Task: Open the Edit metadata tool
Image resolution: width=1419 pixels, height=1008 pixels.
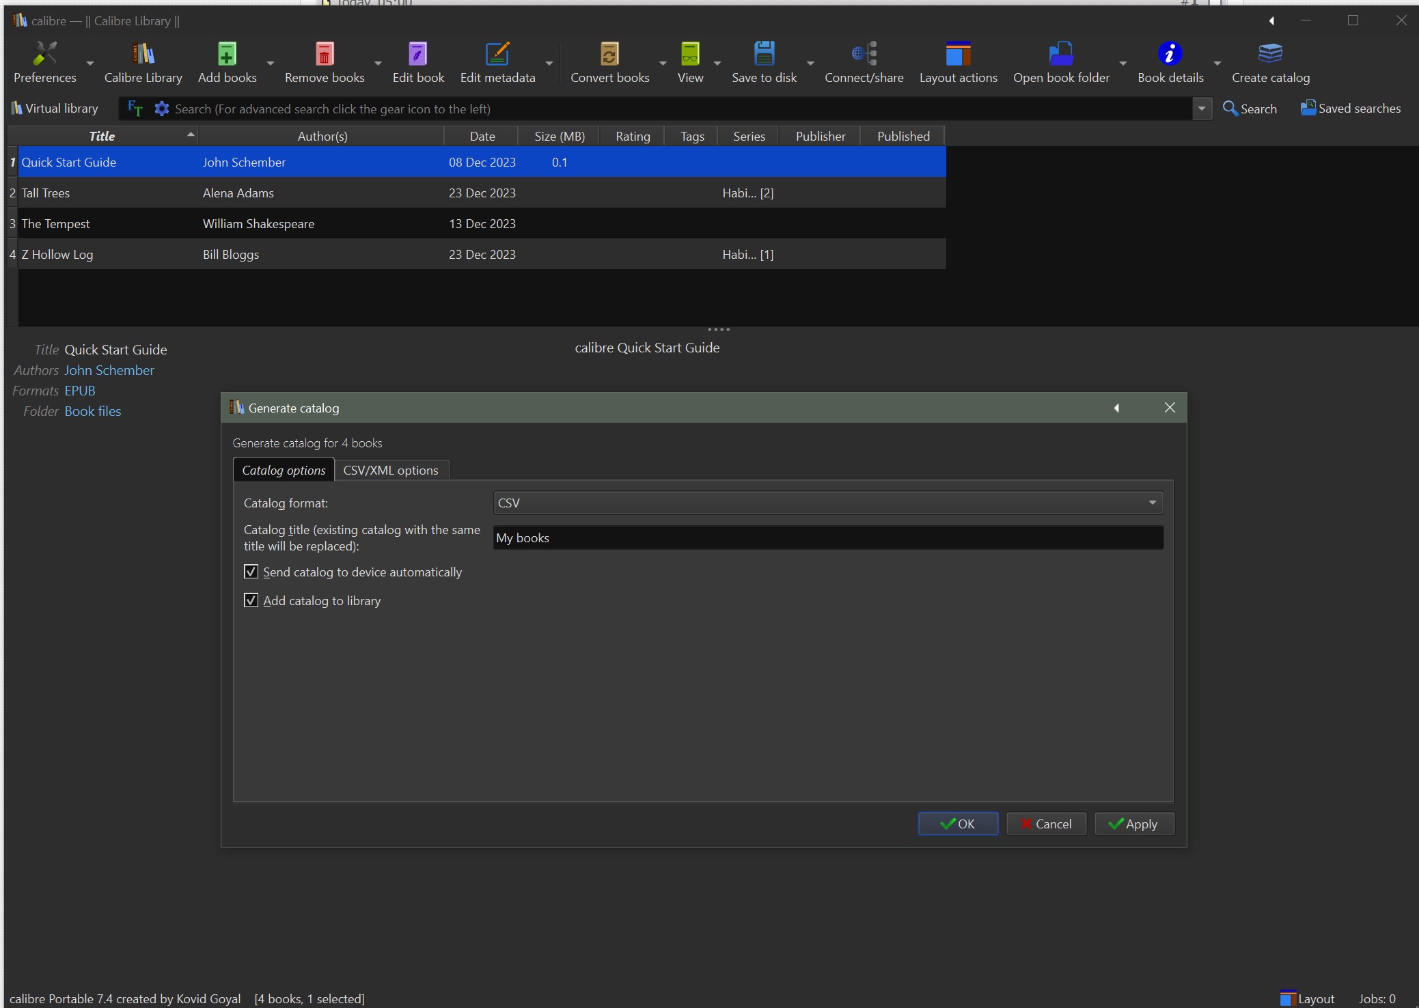Action: point(497,54)
